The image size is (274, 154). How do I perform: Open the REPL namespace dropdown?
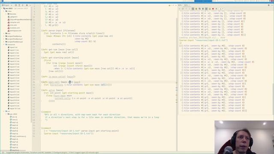pos(221,9)
